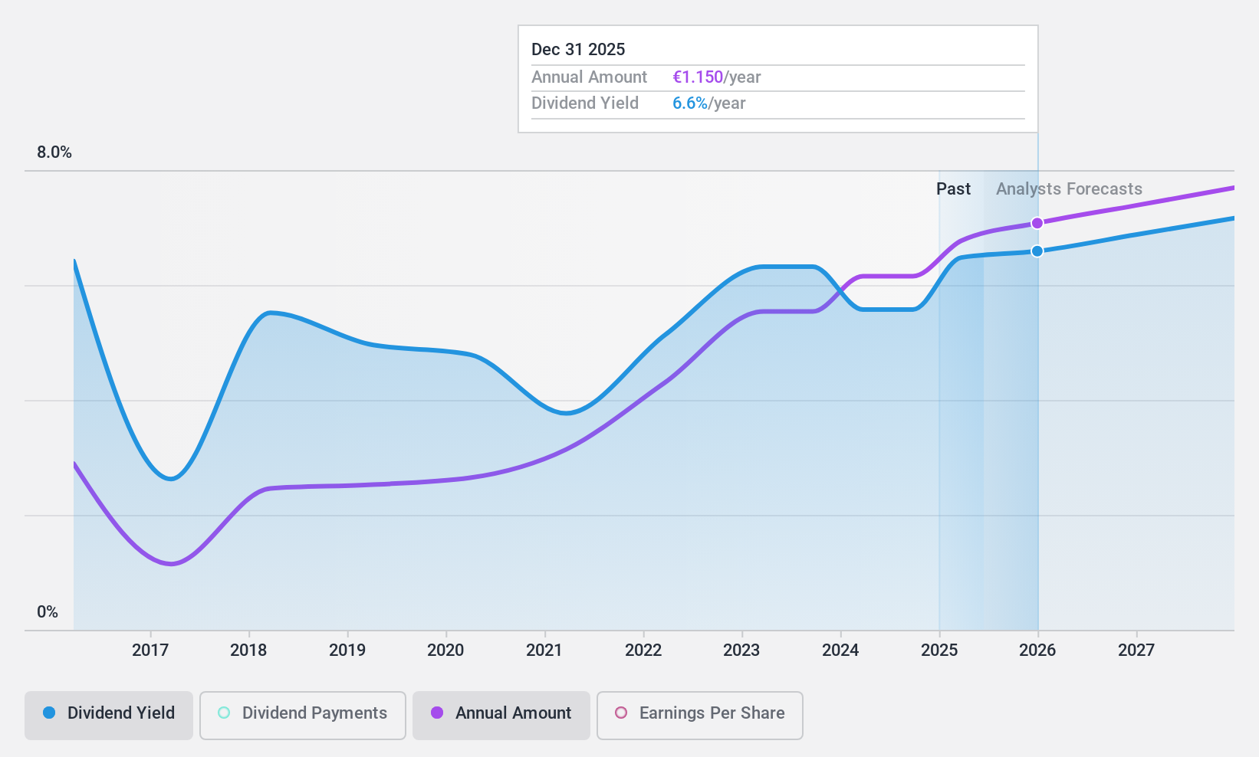Click the Annual Amount tooltip row label
This screenshot has width=1259, height=757.
589,77
